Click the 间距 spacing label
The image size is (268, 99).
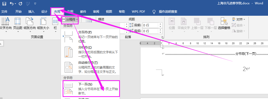click(x=132, y=19)
